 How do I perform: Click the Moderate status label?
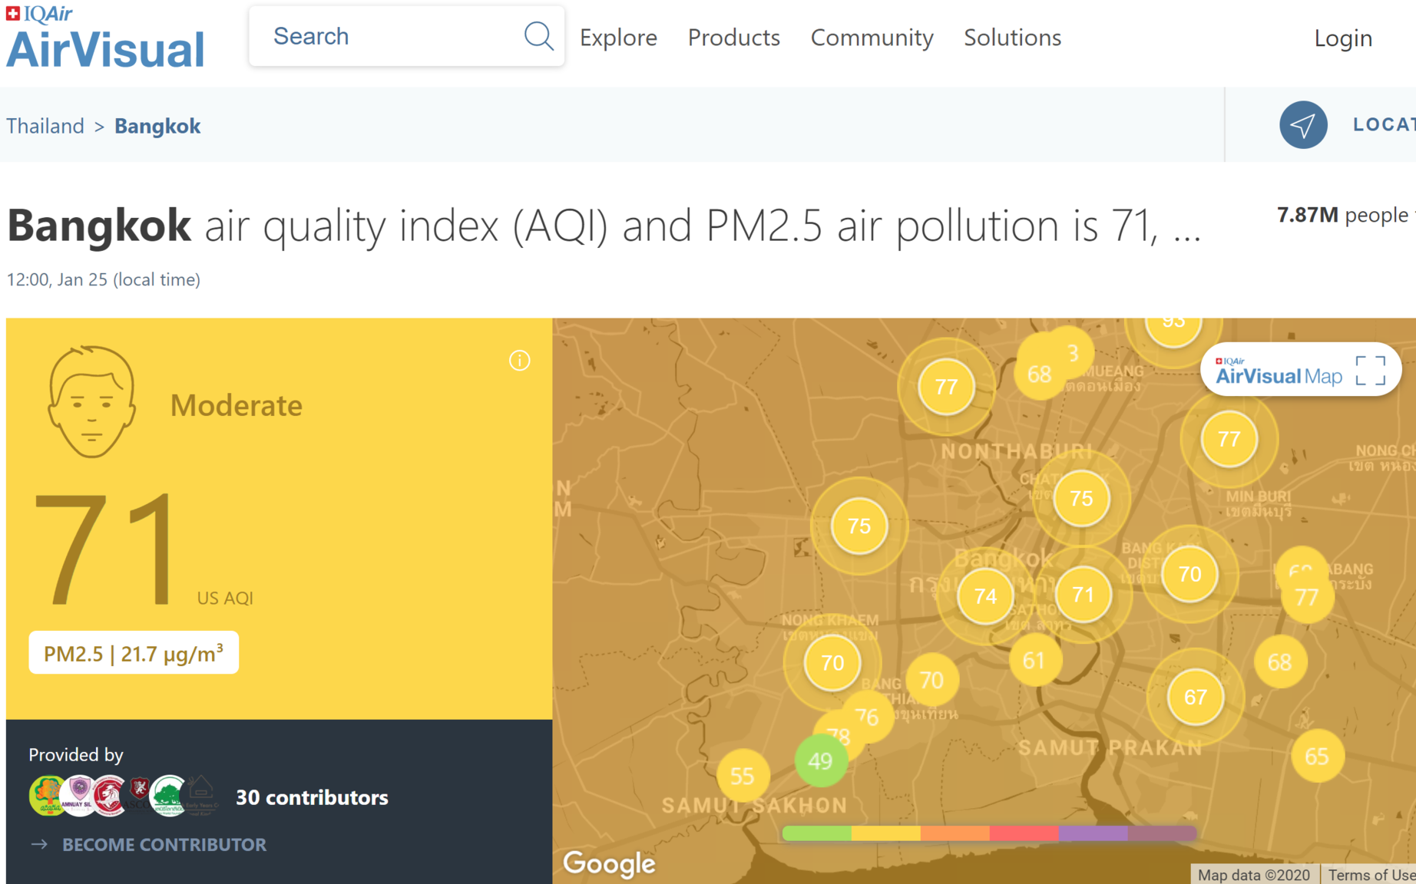click(x=236, y=405)
